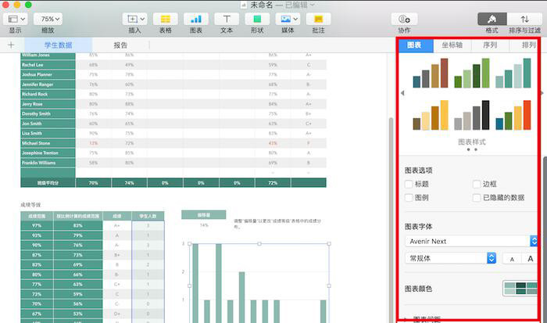Image resolution: width=547 pixels, height=323 pixels.
Task: Choose the green-toned chart style thumbnail
Action: 472,73
